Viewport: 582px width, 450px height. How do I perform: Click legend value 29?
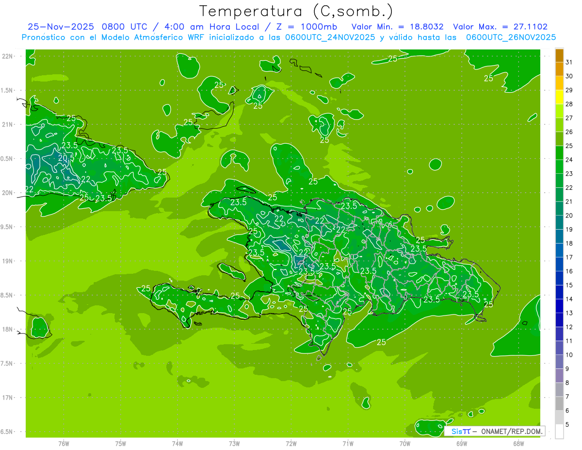[x=569, y=90]
